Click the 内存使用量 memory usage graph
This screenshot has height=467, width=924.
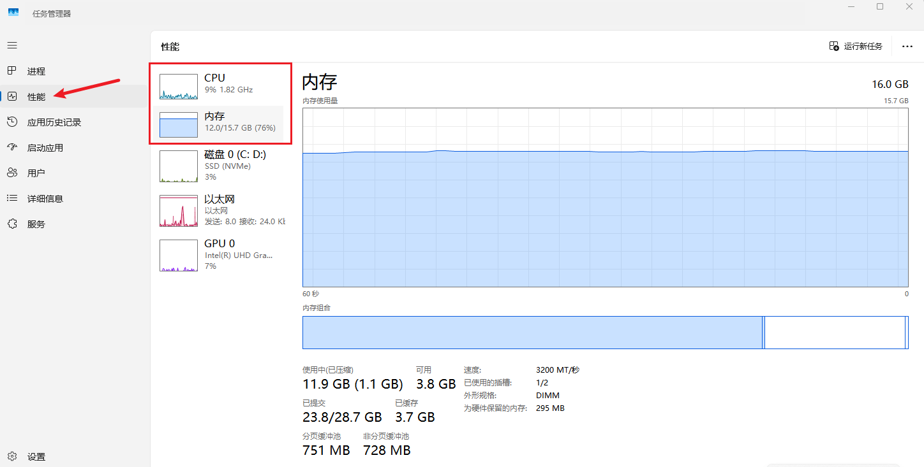(605, 198)
